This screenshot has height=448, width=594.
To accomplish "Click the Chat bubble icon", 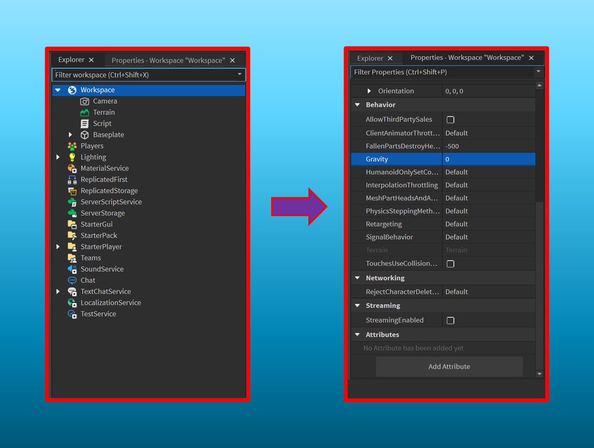I will [x=72, y=280].
